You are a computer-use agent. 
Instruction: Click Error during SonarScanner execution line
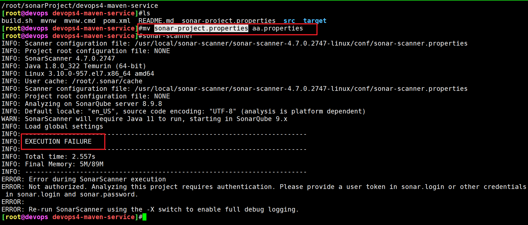(x=84, y=179)
